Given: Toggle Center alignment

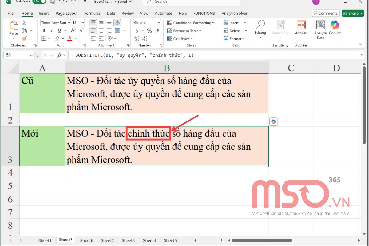Looking at the screenshot, I should click(101, 31).
